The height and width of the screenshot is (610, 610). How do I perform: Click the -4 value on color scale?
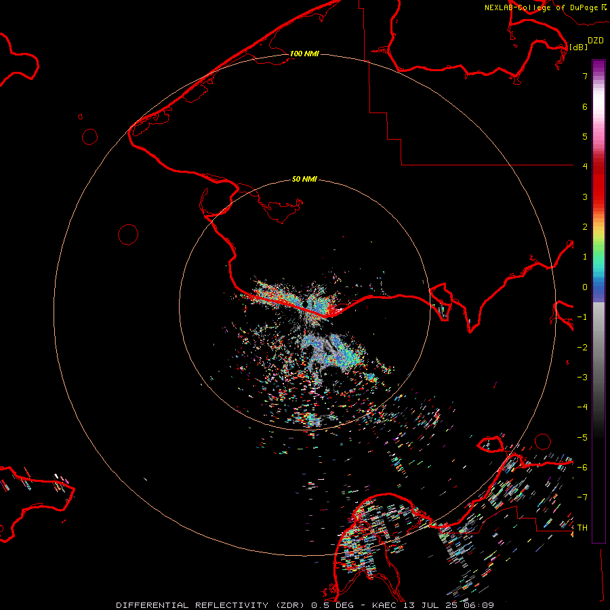pyautogui.click(x=582, y=407)
